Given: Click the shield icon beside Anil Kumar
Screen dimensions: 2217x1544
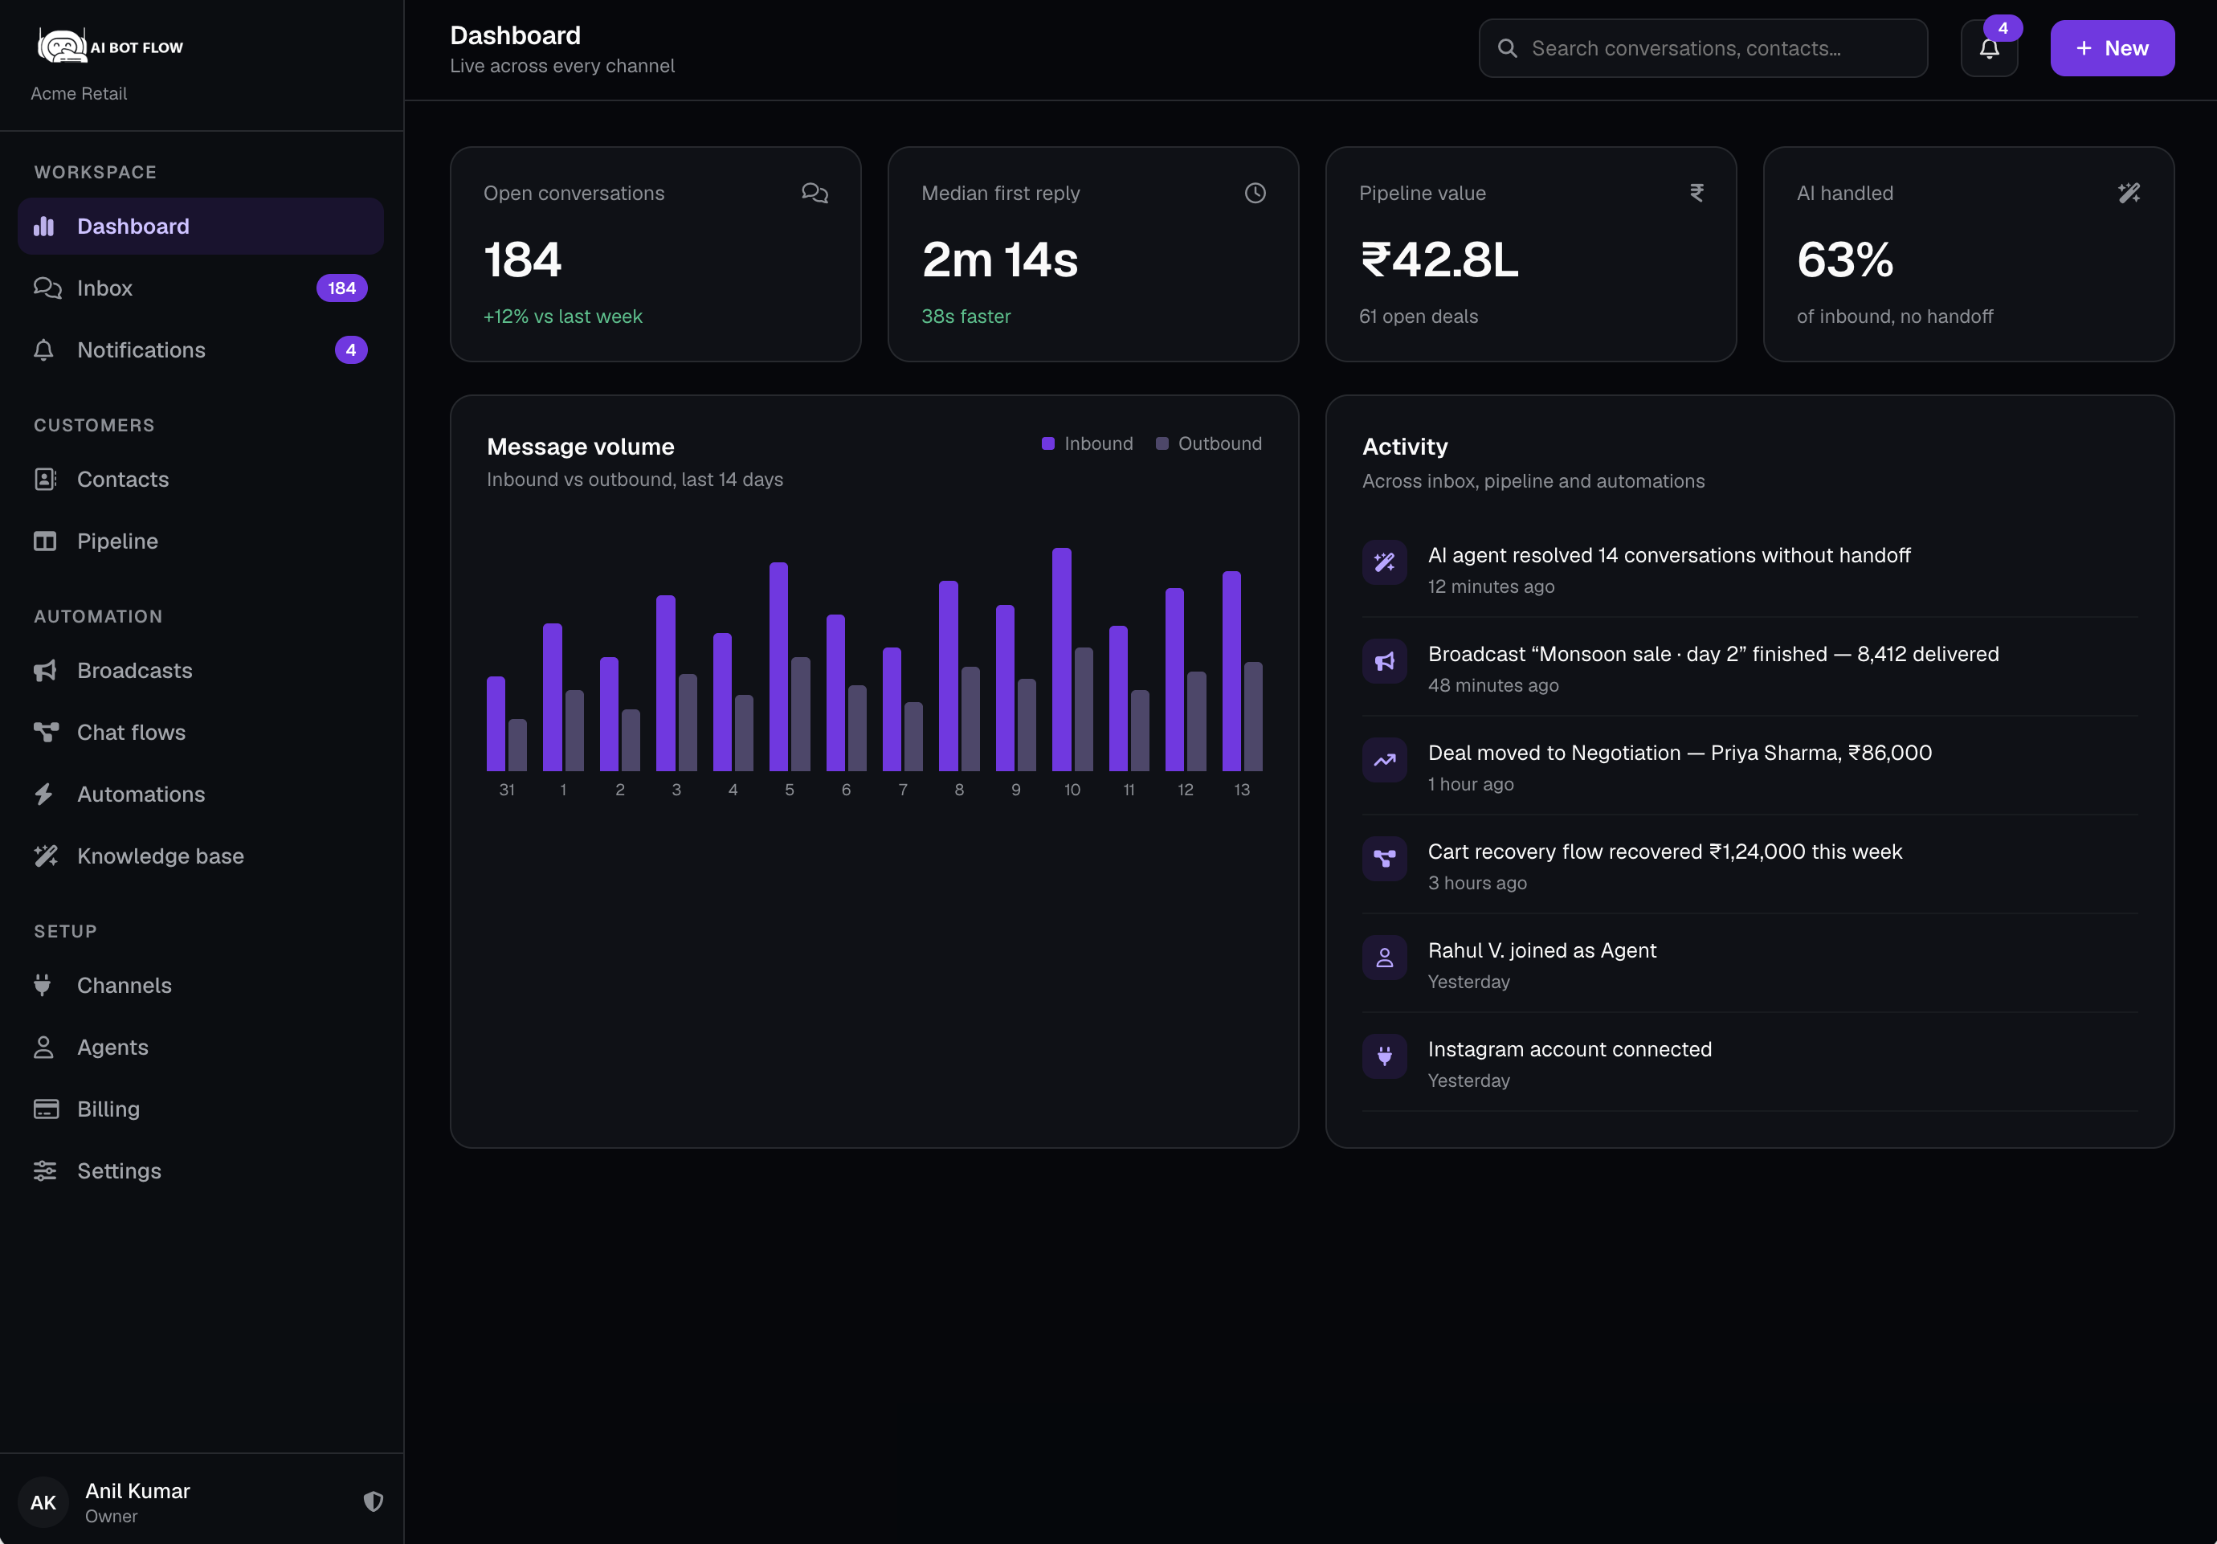Looking at the screenshot, I should 373,1501.
